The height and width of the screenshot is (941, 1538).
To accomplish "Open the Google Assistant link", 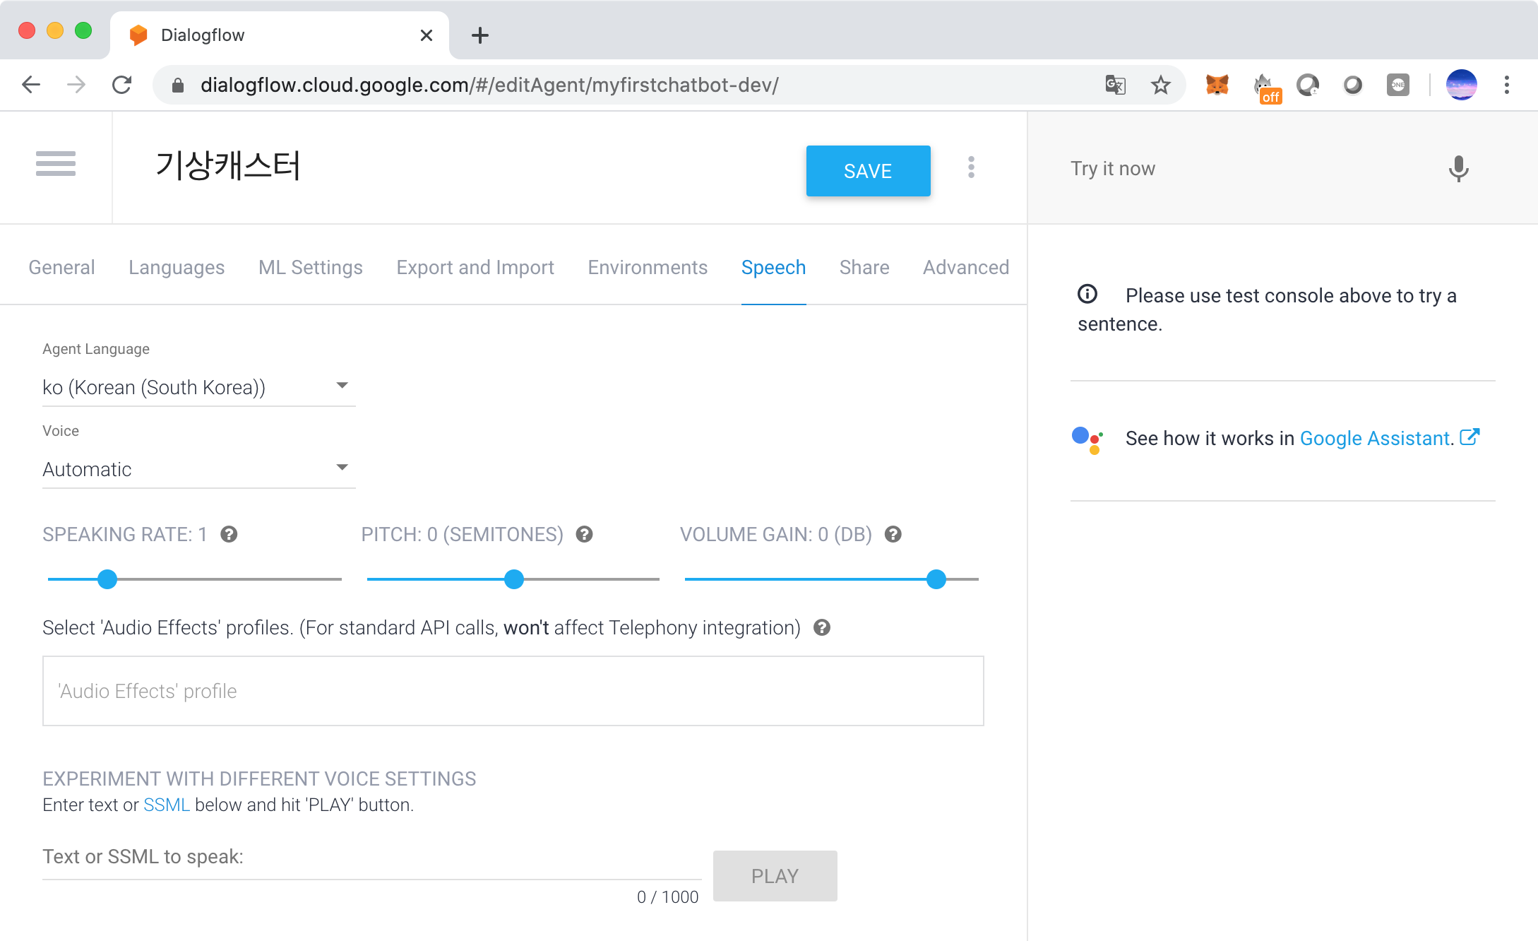I will [x=1374, y=439].
